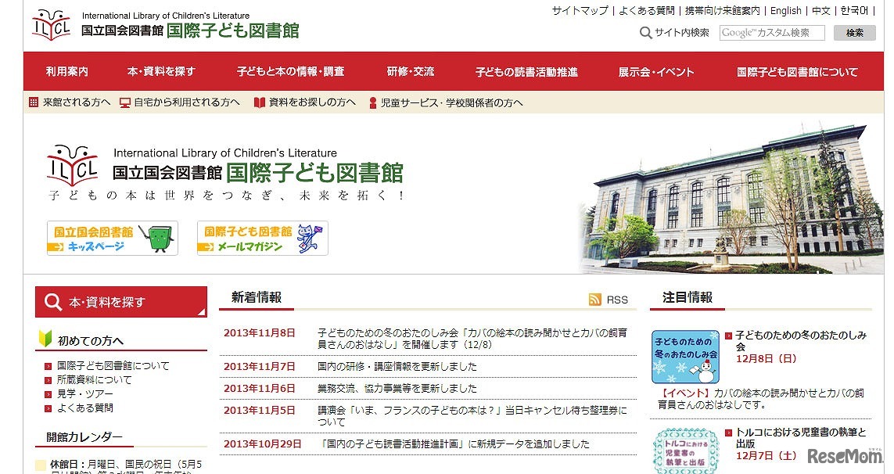Open the 国際子ども図書館について menu
This screenshot has width=894, height=474.
797,72
